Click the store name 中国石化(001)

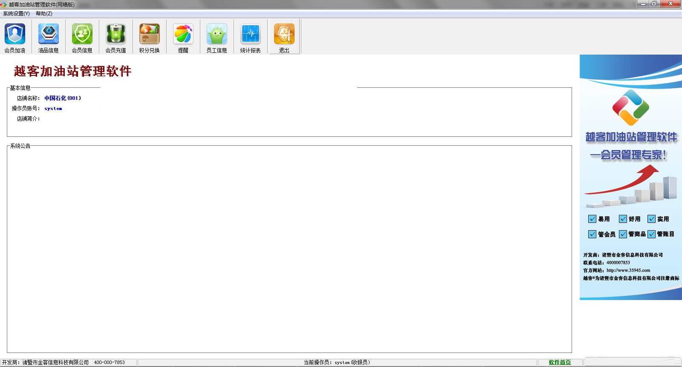click(x=63, y=98)
